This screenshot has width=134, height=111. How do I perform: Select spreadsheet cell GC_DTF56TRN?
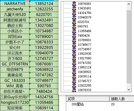pos(15,64)
